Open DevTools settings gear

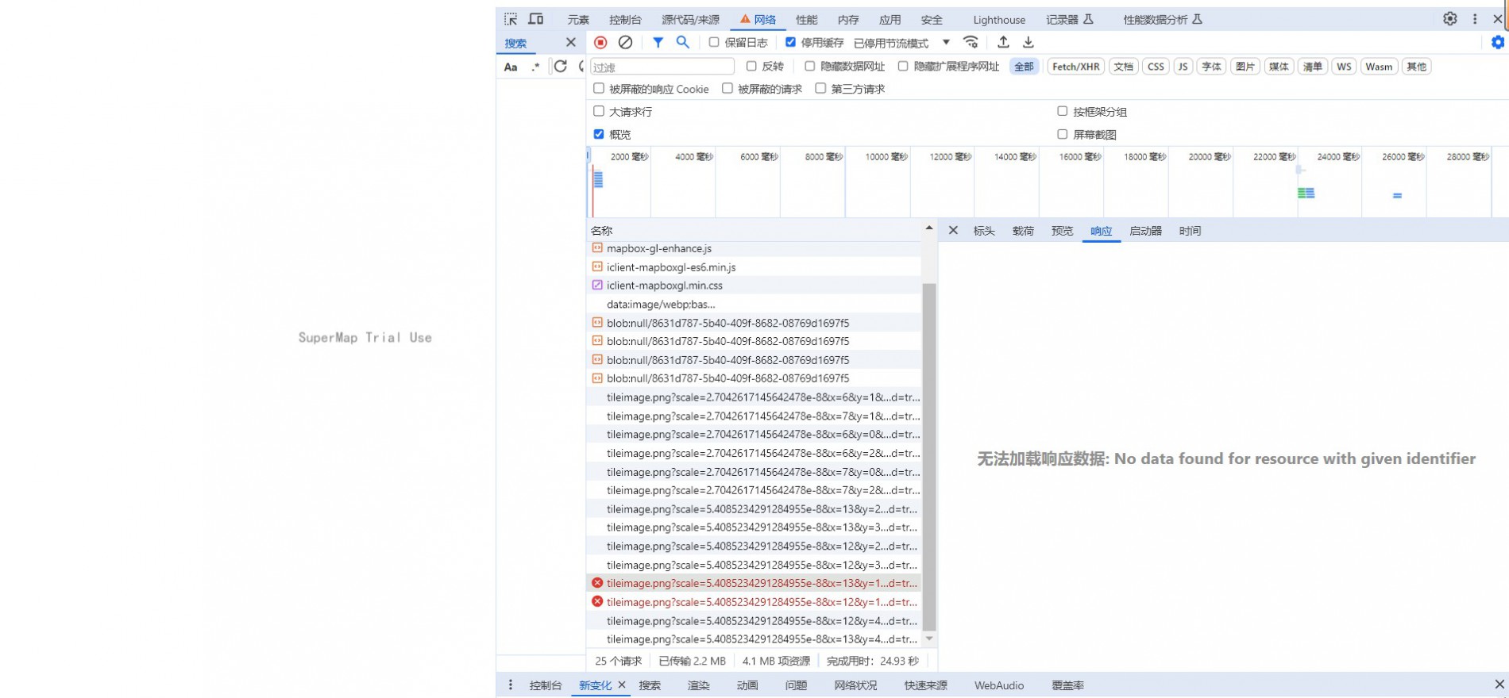tap(1450, 19)
